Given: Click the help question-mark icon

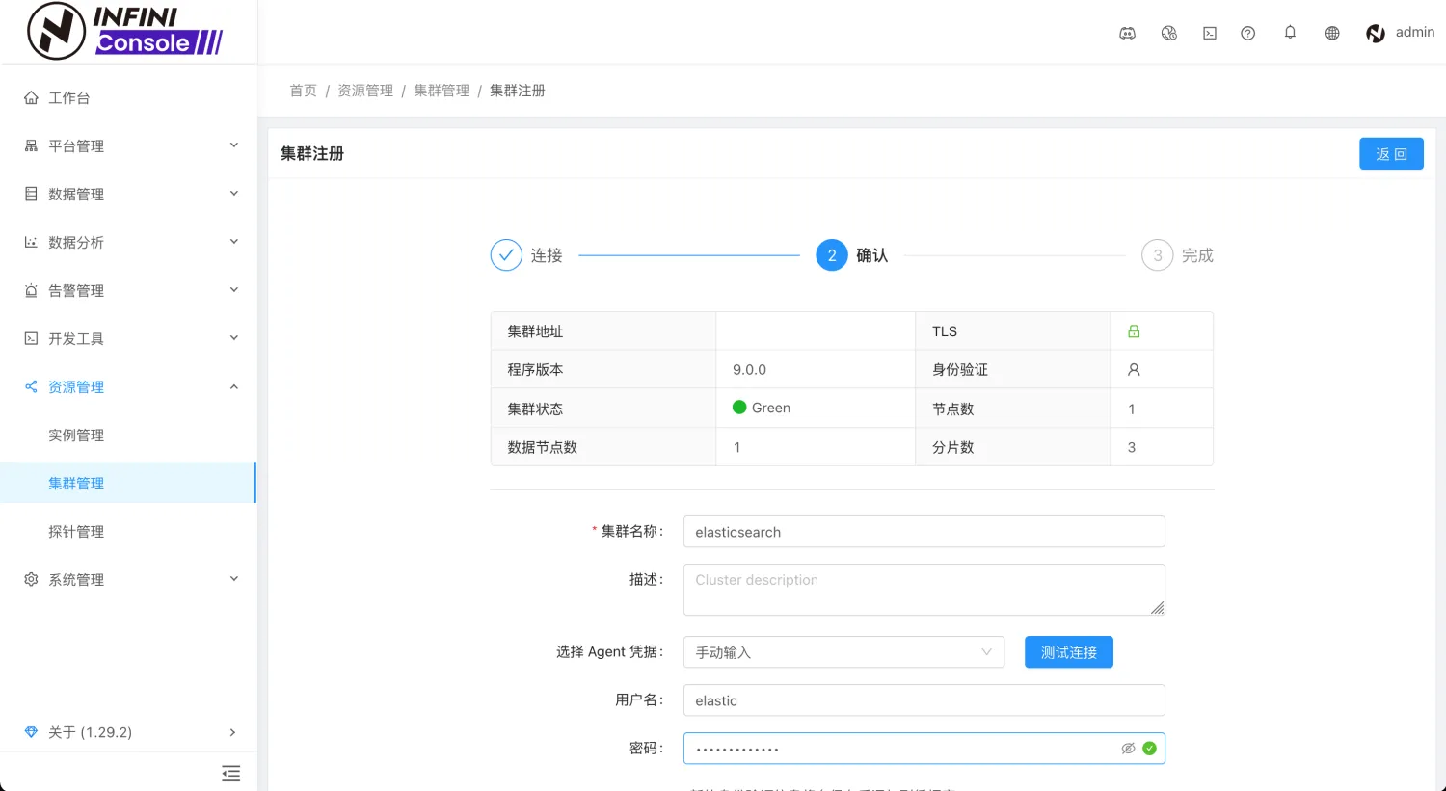Looking at the screenshot, I should coord(1247,32).
